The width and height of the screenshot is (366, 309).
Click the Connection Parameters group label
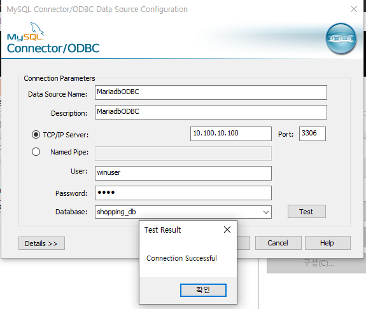click(59, 78)
